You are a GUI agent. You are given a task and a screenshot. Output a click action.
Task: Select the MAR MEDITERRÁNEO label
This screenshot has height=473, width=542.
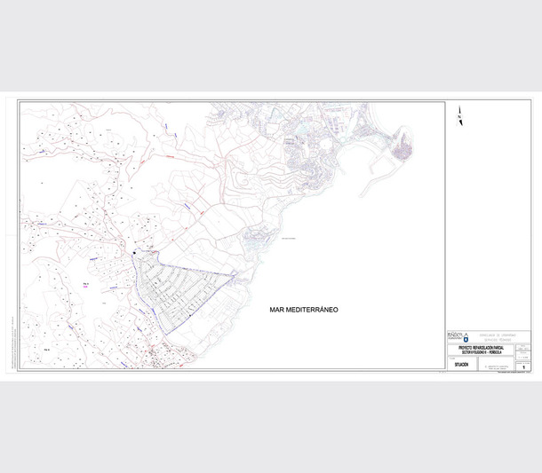304,311
